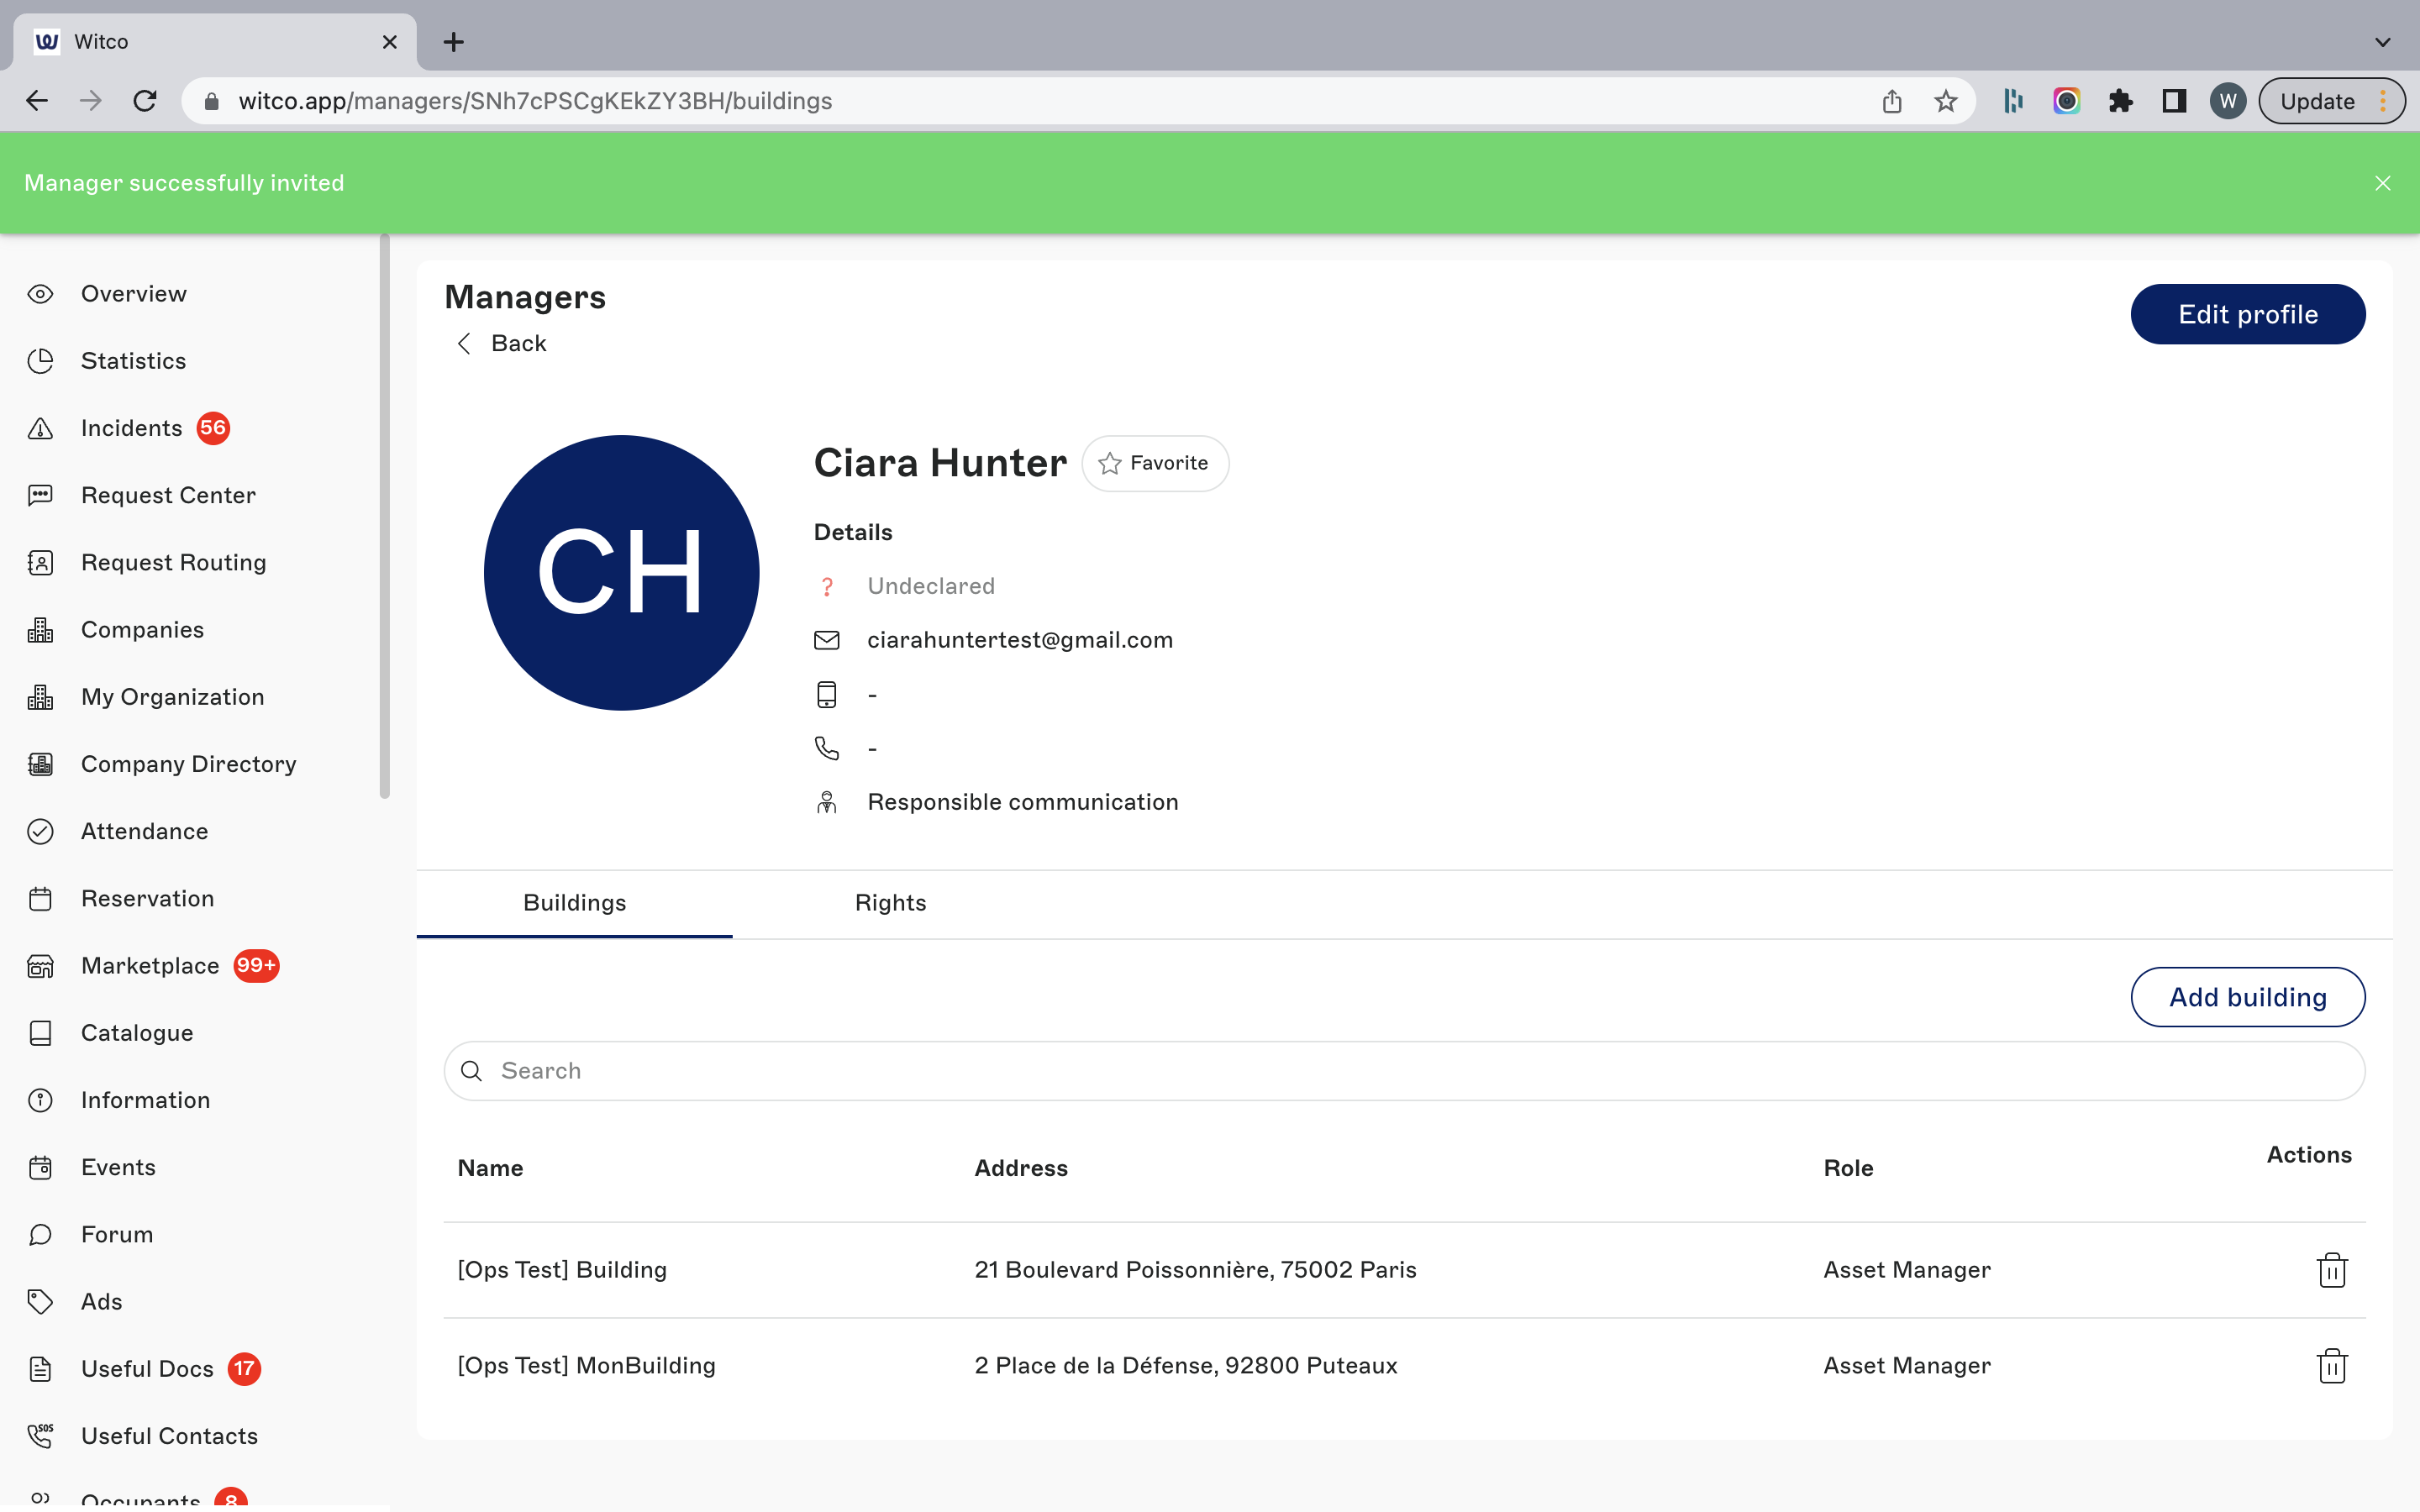Image resolution: width=2420 pixels, height=1512 pixels.
Task: Open a new browser tab
Action: click(454, 42)
